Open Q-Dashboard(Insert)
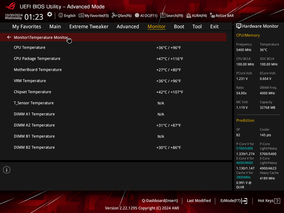The height and width of the screenshot is (213, 284). (160, 201)
